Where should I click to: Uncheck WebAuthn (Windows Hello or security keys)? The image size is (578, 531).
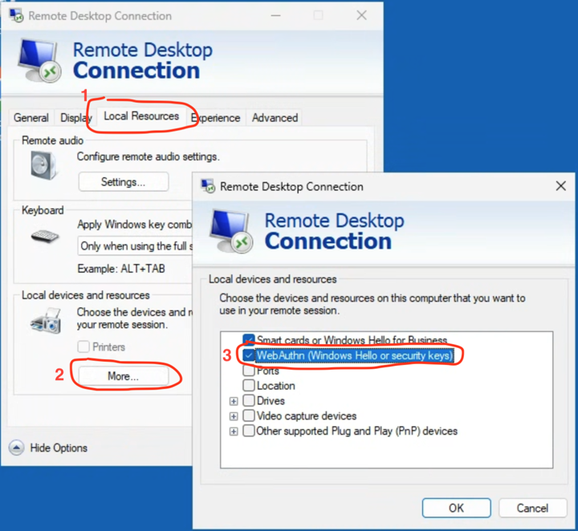coord(249,355)
